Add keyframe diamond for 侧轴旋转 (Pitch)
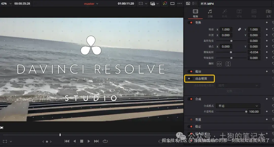The width and height of the screenshot is (274, 147). pyautogui.click(x=267, y=52)
